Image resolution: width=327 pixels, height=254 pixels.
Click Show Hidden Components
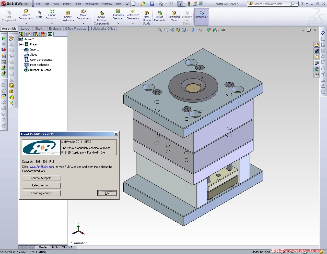point(101,18)
